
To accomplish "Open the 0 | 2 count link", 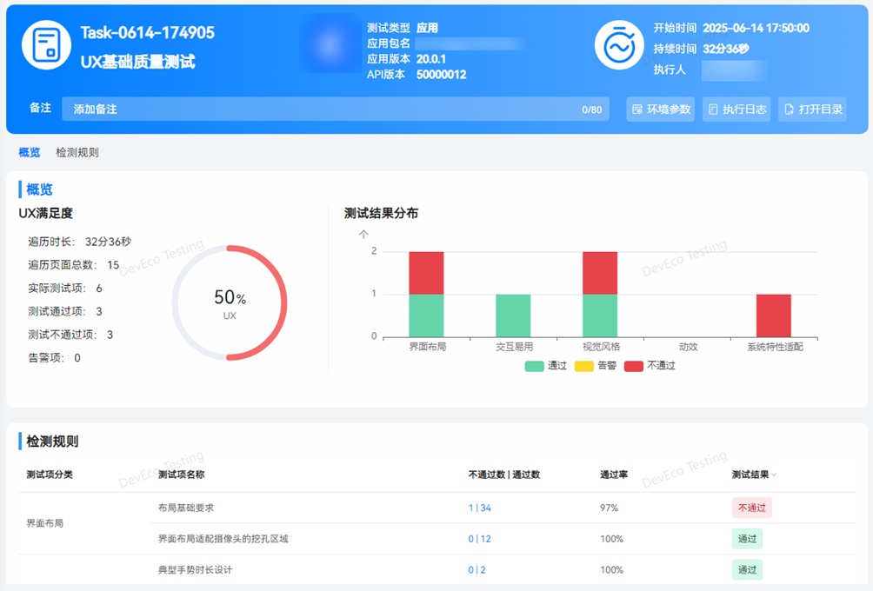I will 476,570.
